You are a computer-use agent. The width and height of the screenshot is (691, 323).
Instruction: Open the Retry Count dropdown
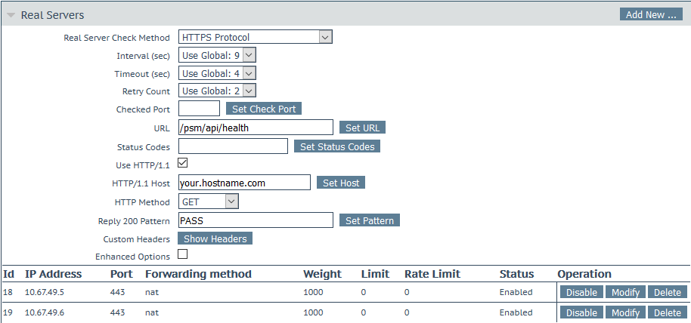[217, 91]
